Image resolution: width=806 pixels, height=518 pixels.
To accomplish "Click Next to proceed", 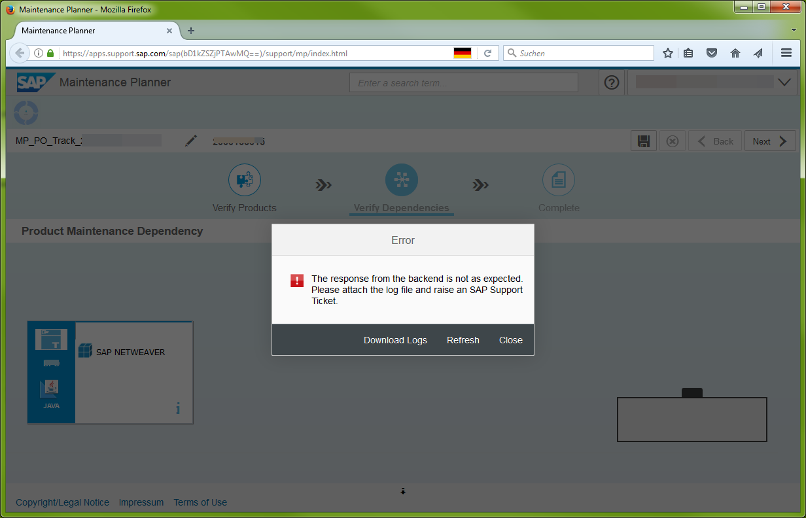I will click(770, 141).
